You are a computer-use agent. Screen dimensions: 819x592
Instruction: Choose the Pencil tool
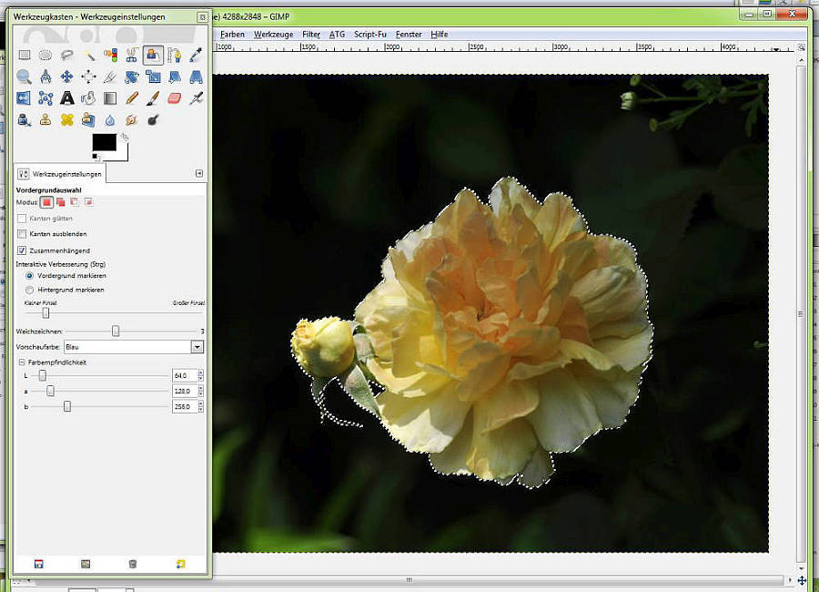(x=132, y=98)
